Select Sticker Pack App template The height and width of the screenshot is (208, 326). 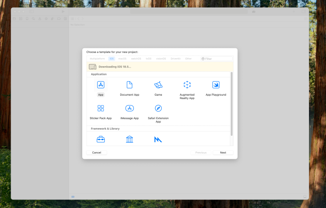coord(101,108)
